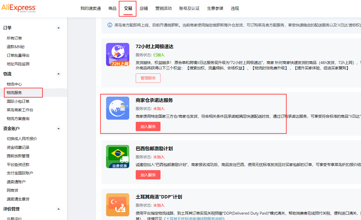Collapse the 资金账户 sidebar section
This screenshot has width=361, height=220.
pyautogui.click(x=59, y=129)
